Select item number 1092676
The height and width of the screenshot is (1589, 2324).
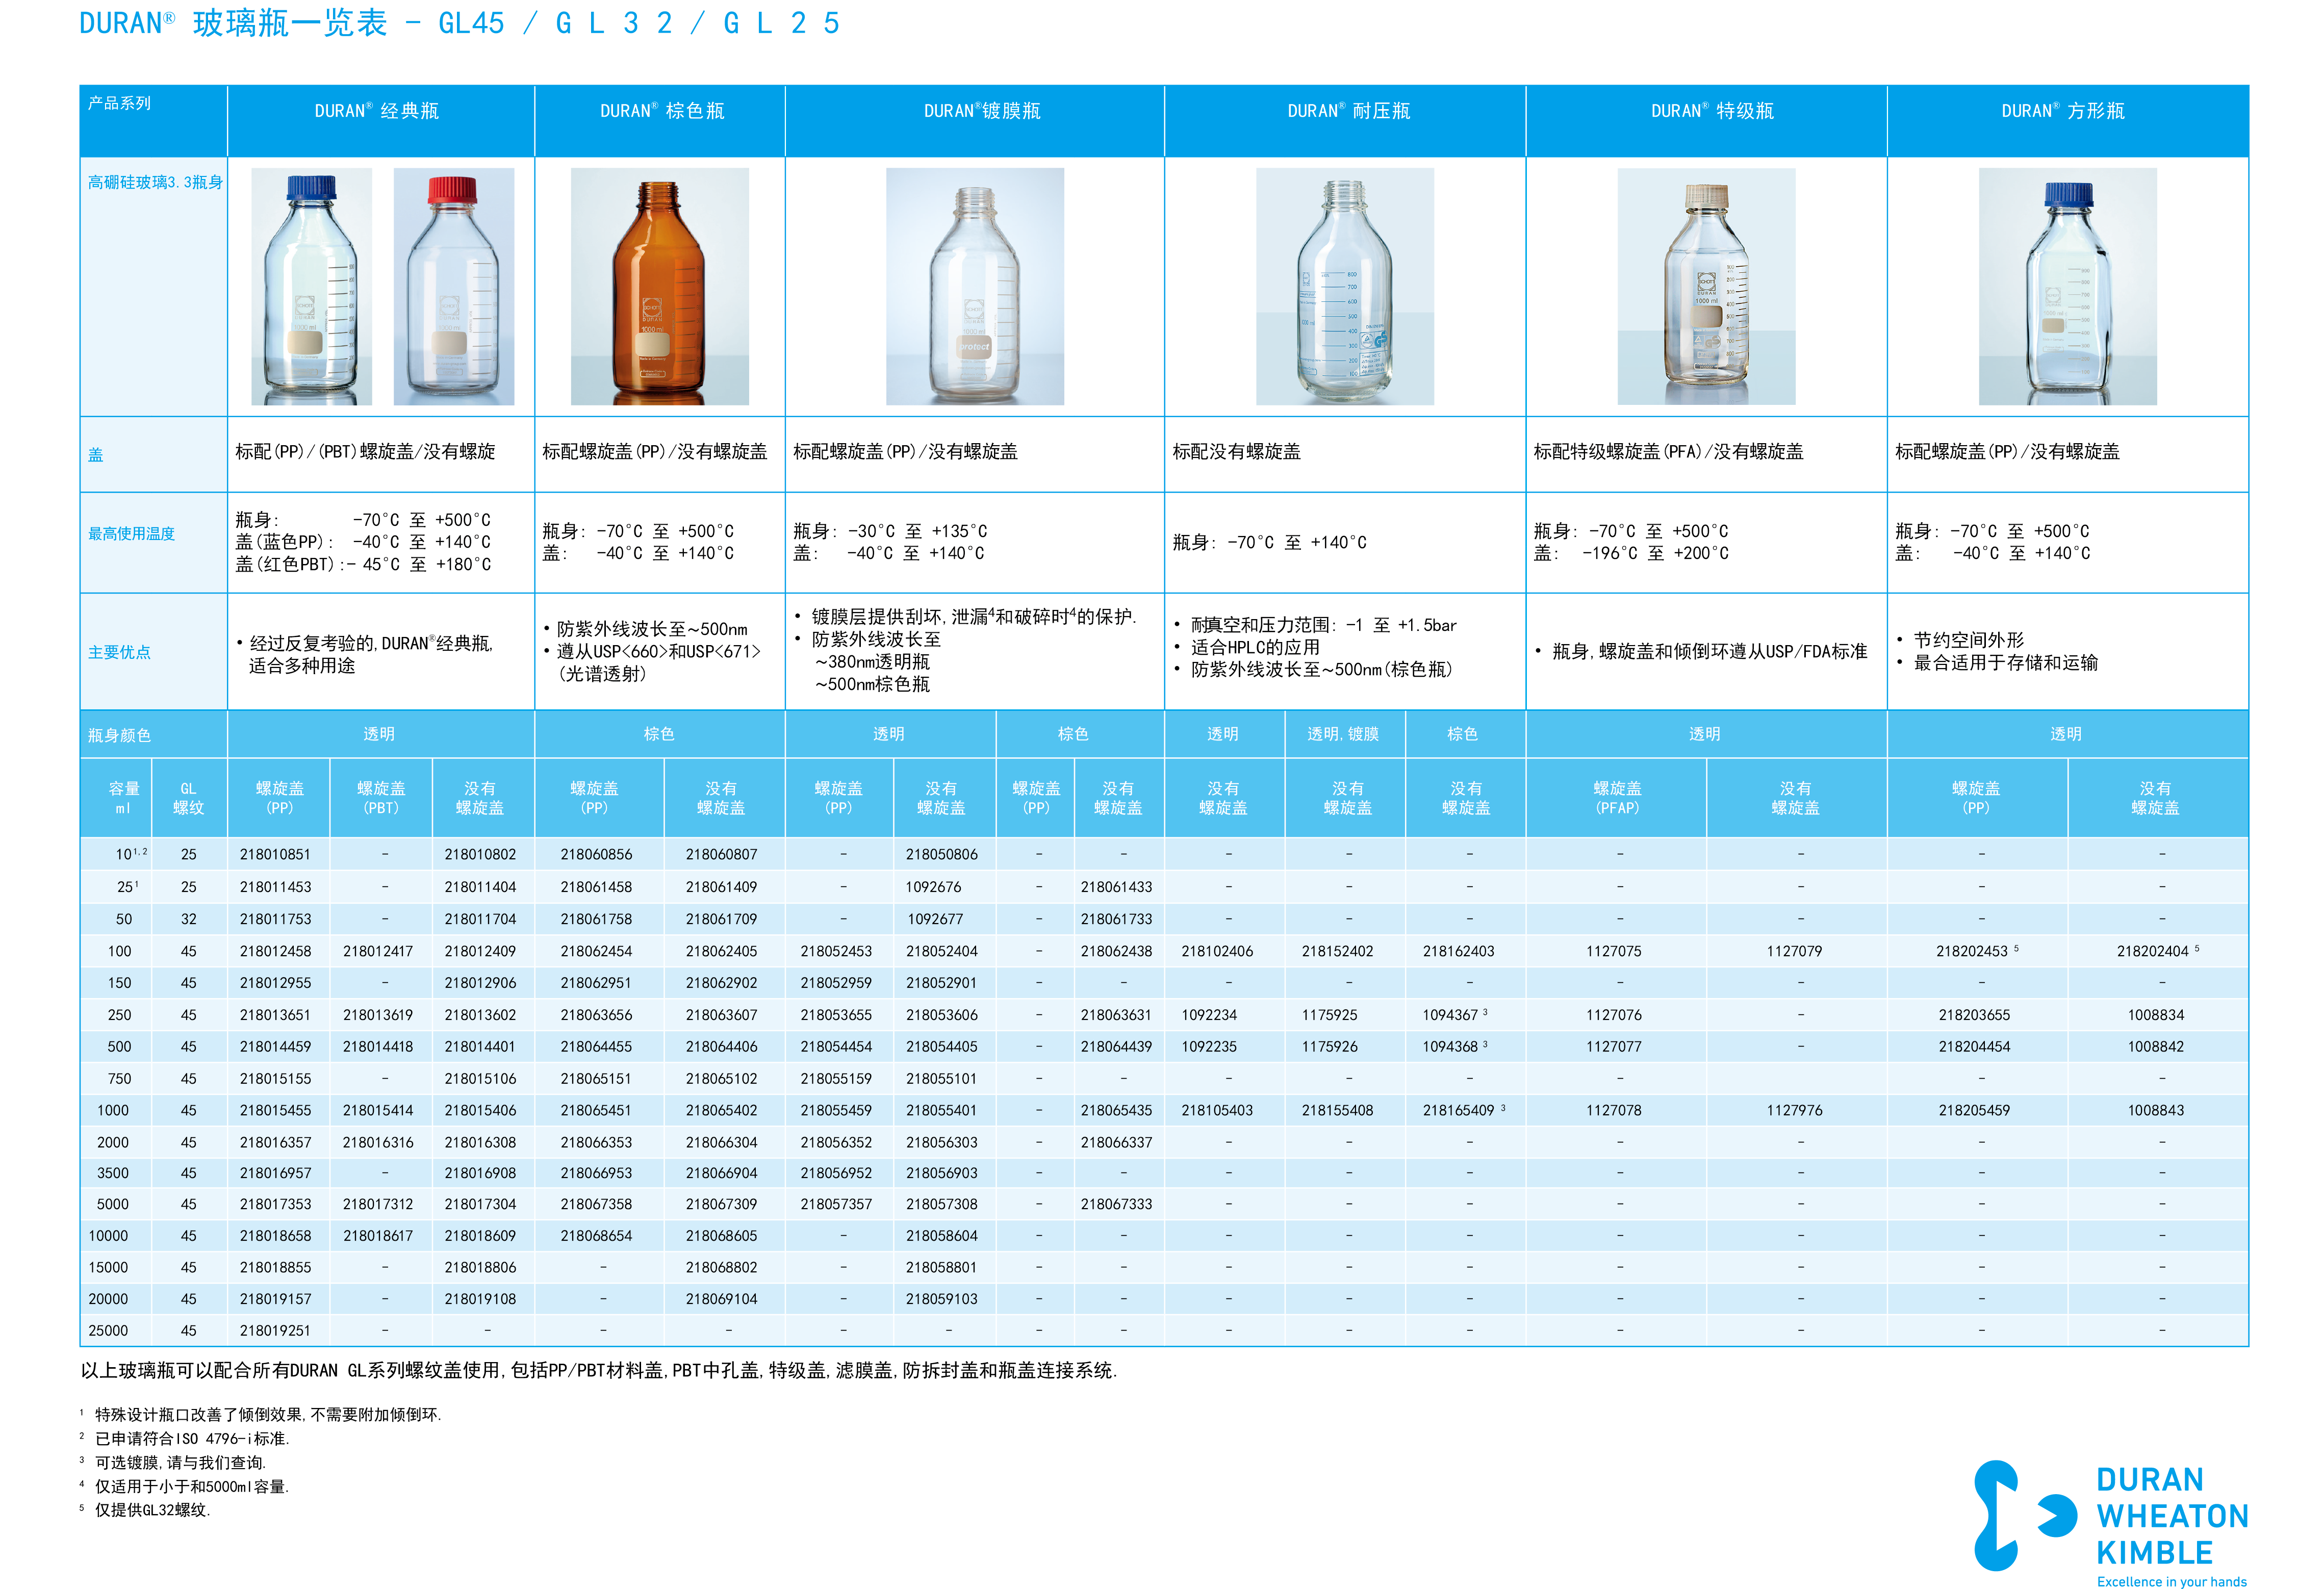coord(933,887)
